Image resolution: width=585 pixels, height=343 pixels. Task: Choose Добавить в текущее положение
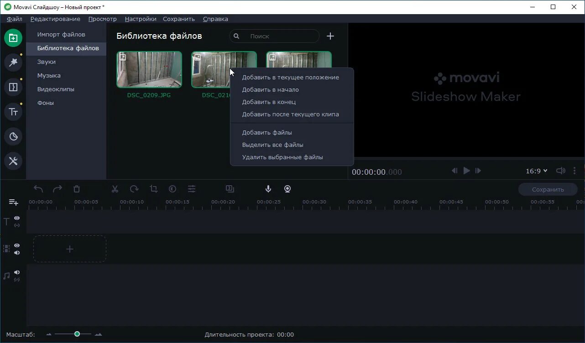point(292,77)
